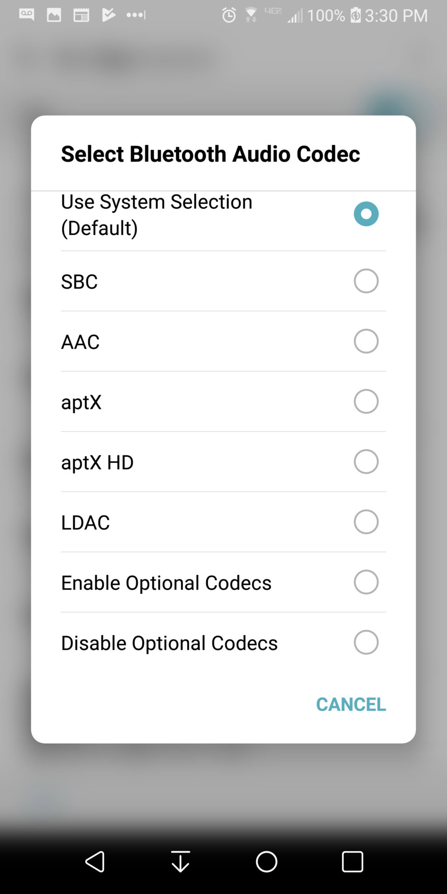The image size is (447, 894).
Task: Select Enable Optional Codecs option
Action: [366, 582]
